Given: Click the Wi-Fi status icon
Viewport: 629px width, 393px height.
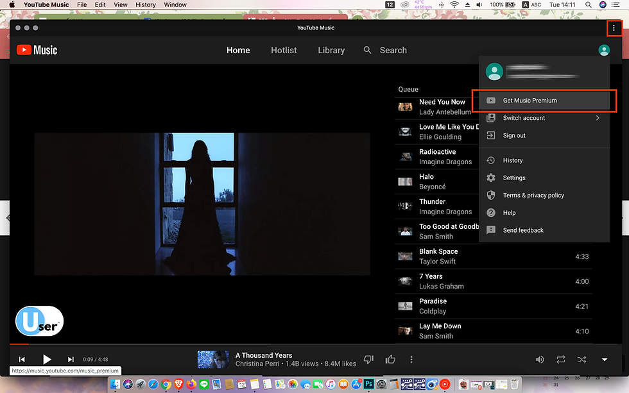Looking at the screenshot, I should tap(454, 4).
